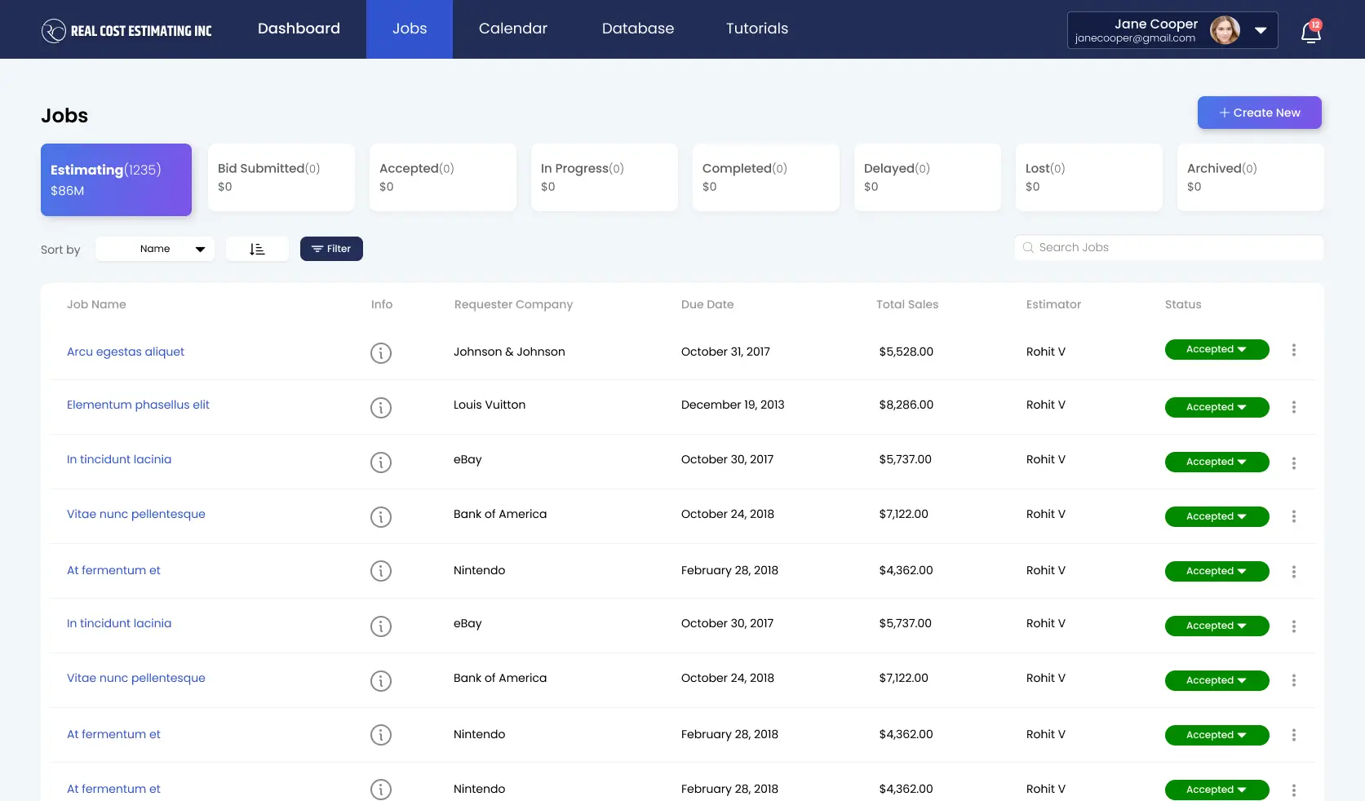The width and height of the screenshot is (1365, 801).
Task: Open info for the Nintendo job At fermentum et
Action: 380,571
